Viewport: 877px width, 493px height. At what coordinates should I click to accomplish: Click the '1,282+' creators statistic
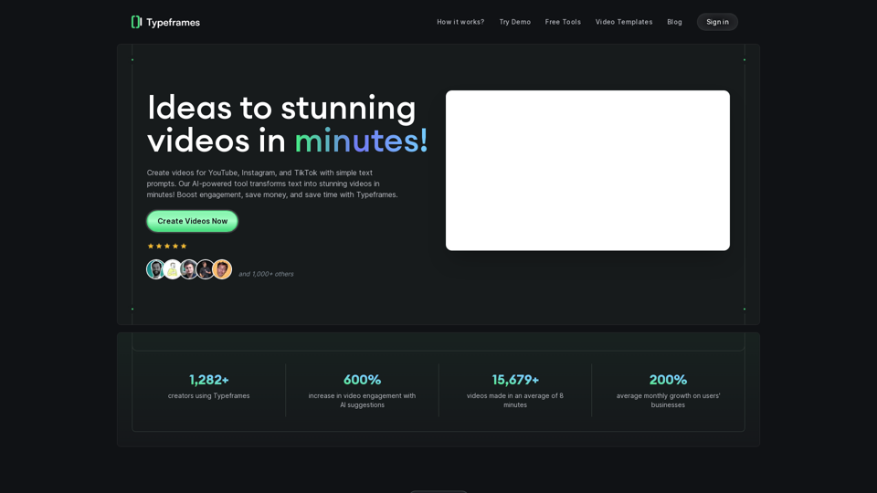tap(208, 380)
